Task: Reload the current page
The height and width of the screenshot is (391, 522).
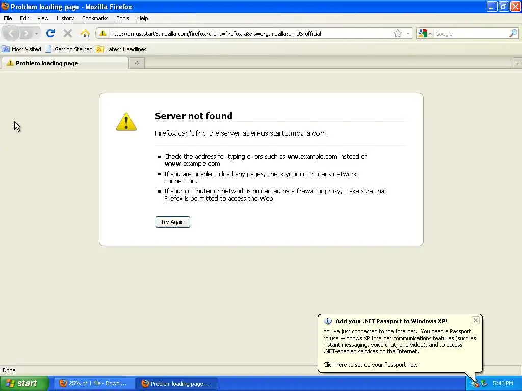Action: [x=50, y=33]
